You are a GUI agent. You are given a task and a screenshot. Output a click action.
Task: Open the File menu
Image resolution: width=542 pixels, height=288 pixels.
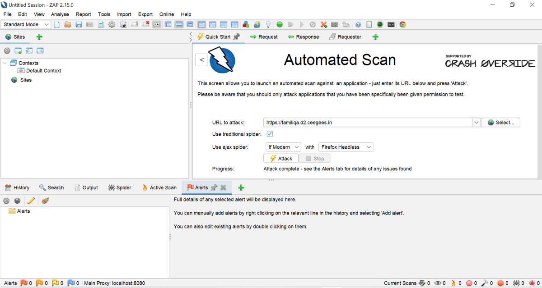point(7,14)
